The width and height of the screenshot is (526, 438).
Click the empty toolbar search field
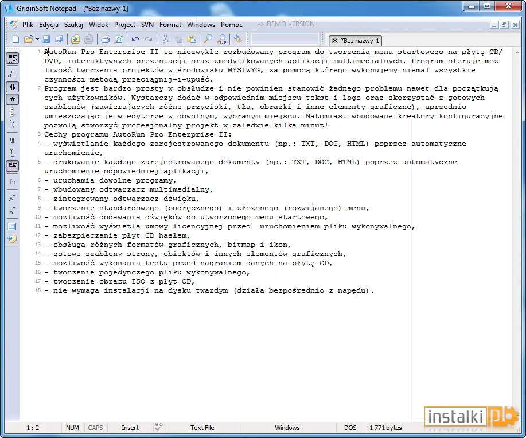point(285,39)
